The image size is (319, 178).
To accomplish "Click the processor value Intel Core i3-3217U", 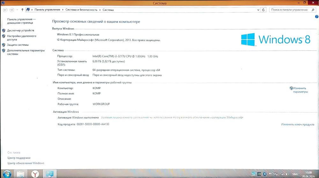I will point(125,56).
